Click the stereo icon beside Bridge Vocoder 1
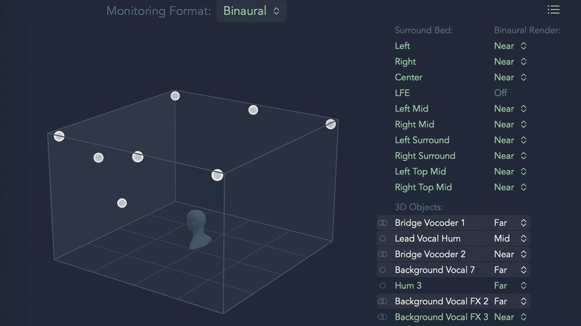Screen dimensions: 581x326 [x=382, y=223]
